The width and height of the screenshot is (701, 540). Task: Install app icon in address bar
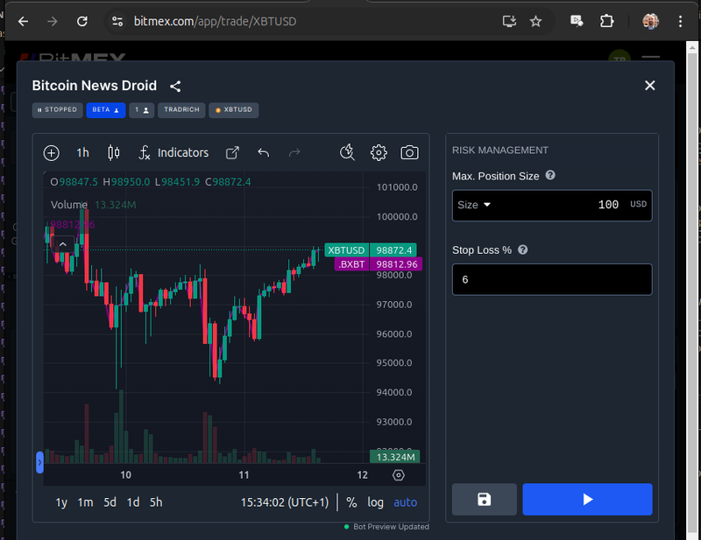(509, 21)
